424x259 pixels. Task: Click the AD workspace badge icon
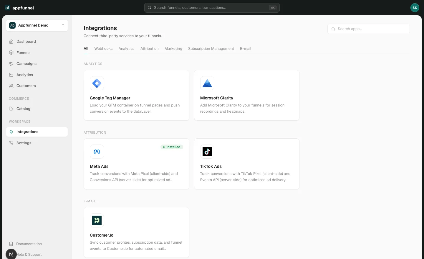click(12, 25)
